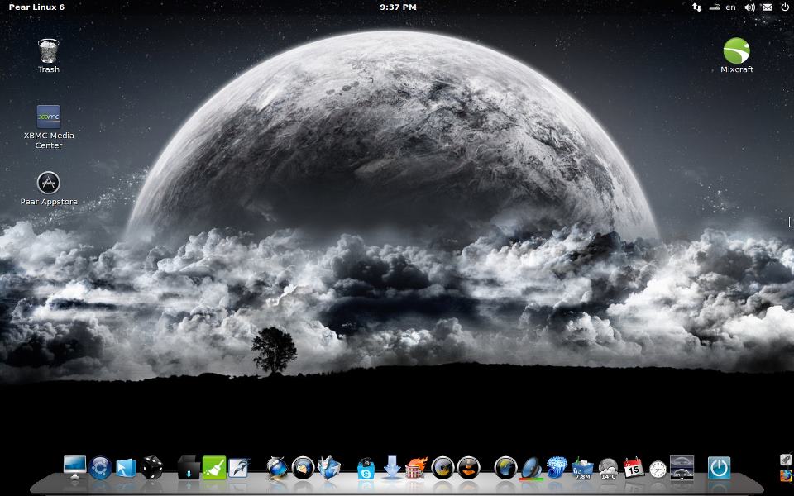Viewport: 794px width, 496px height.
Task: Open the workspace switcher thumbnail in dock
Action: click(x=682, y=468)
